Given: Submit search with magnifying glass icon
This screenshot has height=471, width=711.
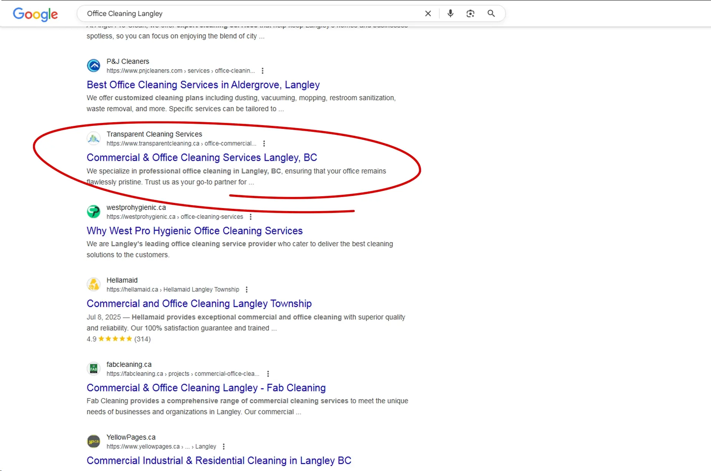Looking at the screenshot, I should [x=491, y=13].
